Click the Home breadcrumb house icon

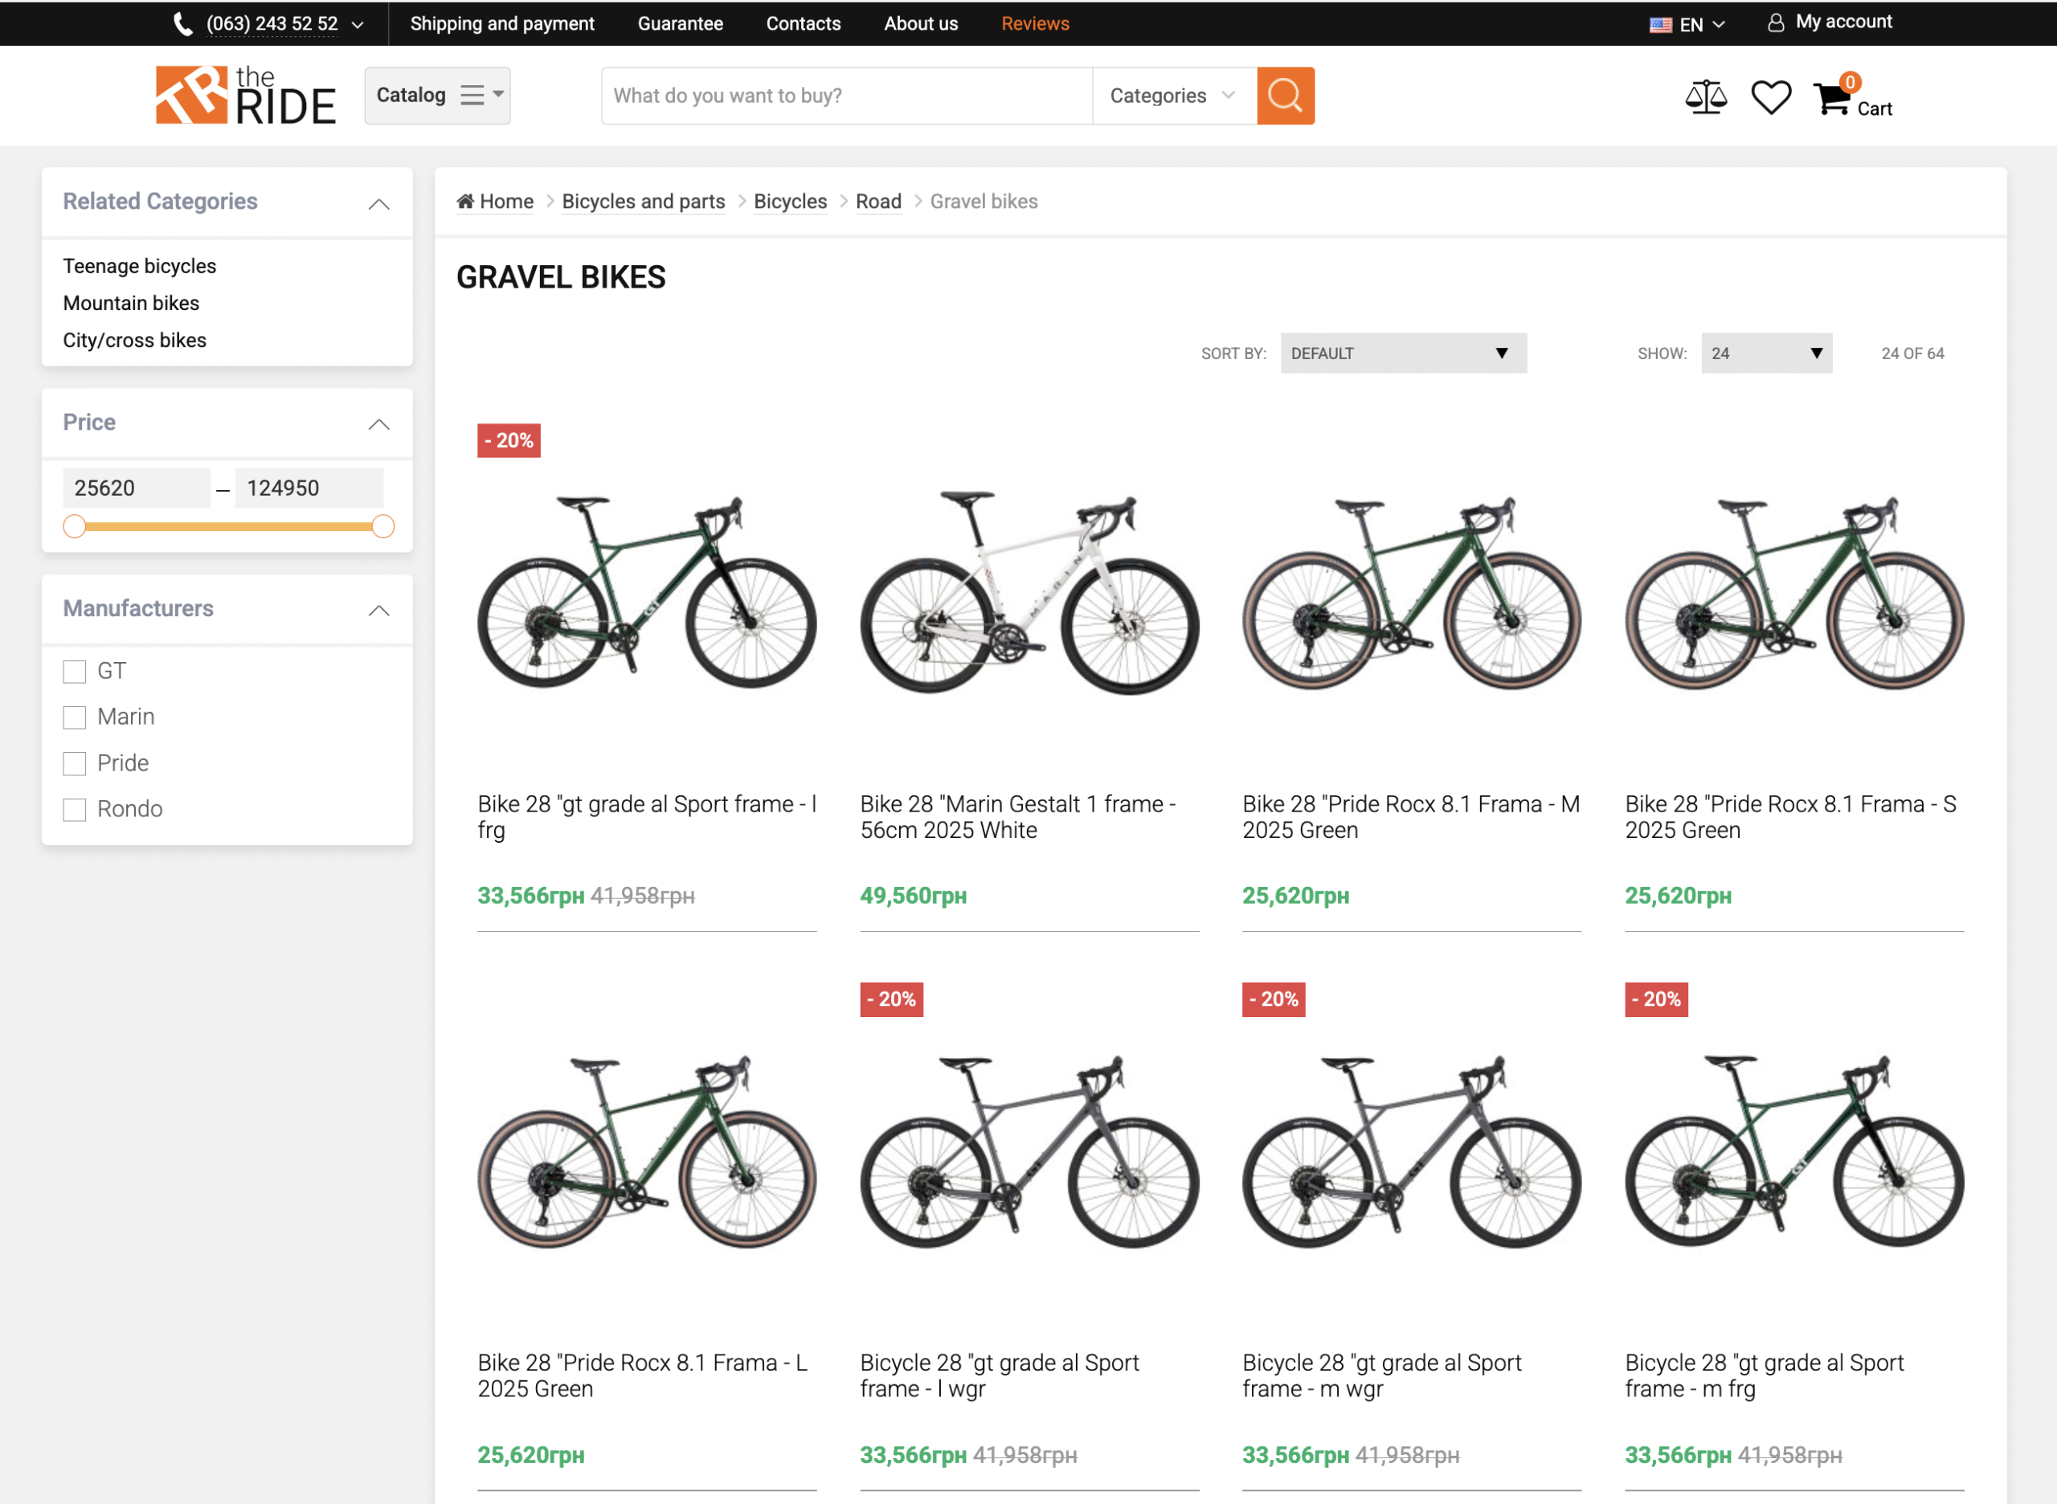point(465,201)
